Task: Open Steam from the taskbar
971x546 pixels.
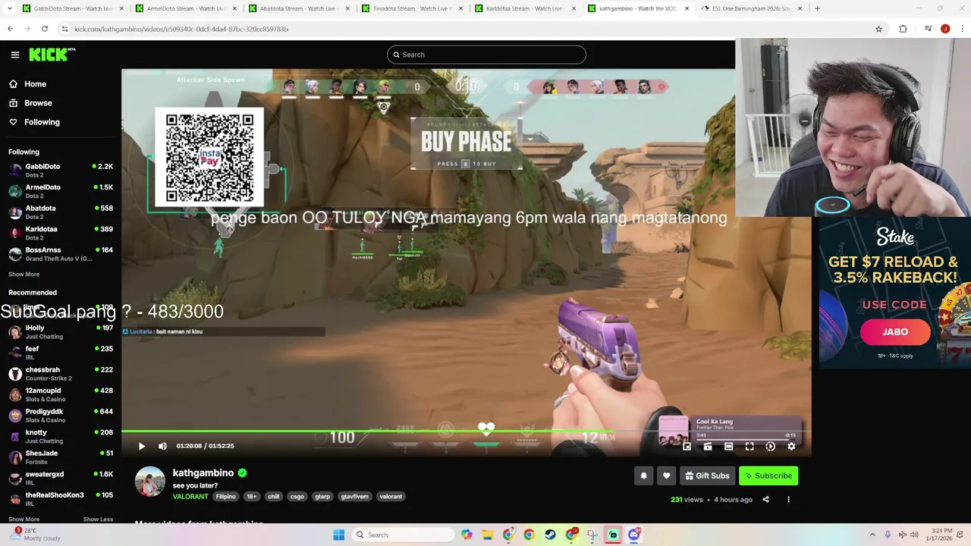Action: click(550, 535)
